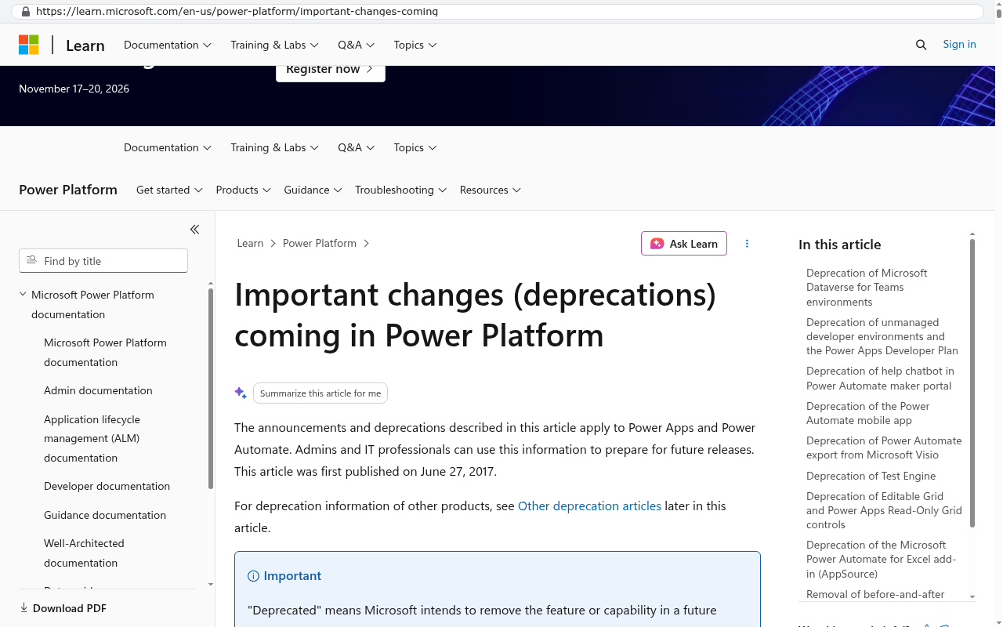Open Application lifecycle management (ALM) documentation
The image size is (1003, 627).
tap(92, 438)
